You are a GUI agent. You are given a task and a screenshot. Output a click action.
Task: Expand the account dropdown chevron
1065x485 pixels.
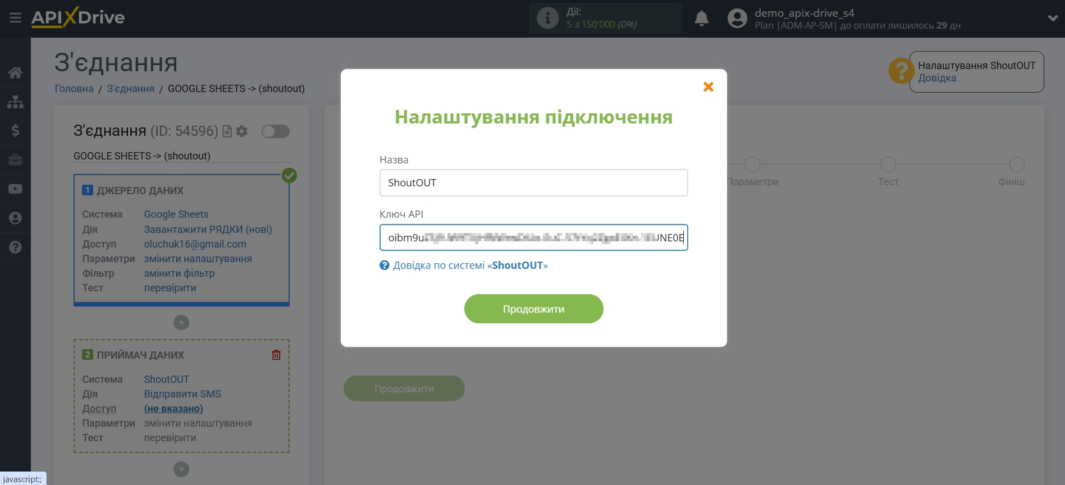point(1053,18)
